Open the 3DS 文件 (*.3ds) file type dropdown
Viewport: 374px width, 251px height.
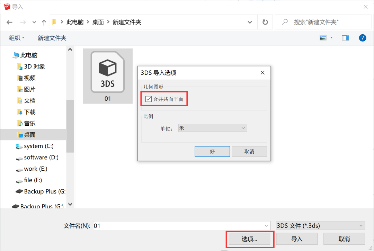(320, 225)
